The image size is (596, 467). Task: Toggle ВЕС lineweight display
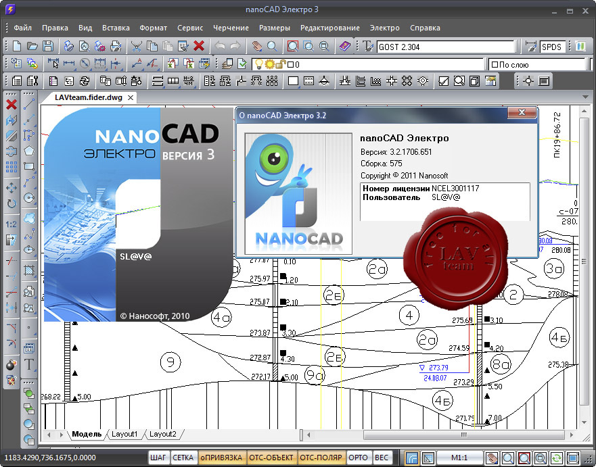[x=382, y=458]
